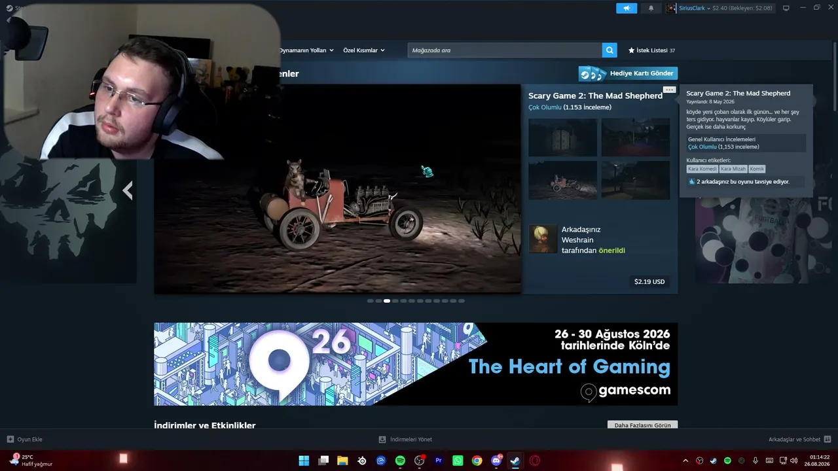Switch Steam to Big Picture mode
This screenshot has width=838, height=471.
click(x=786, y=8)
